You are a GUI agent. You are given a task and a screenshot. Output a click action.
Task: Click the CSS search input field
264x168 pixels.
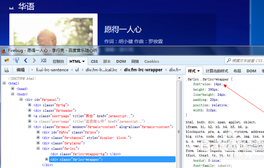pyautogui.click(x=245, y=61)
